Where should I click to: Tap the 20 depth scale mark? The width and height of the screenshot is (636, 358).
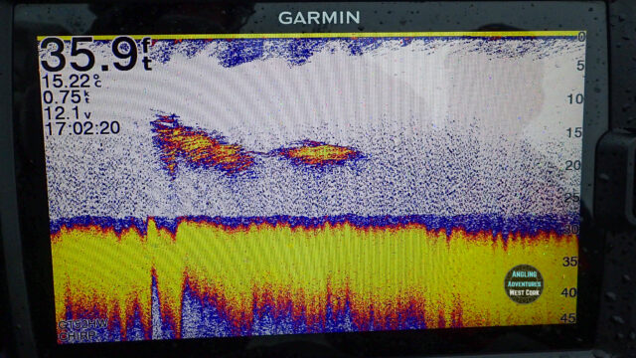572,165
